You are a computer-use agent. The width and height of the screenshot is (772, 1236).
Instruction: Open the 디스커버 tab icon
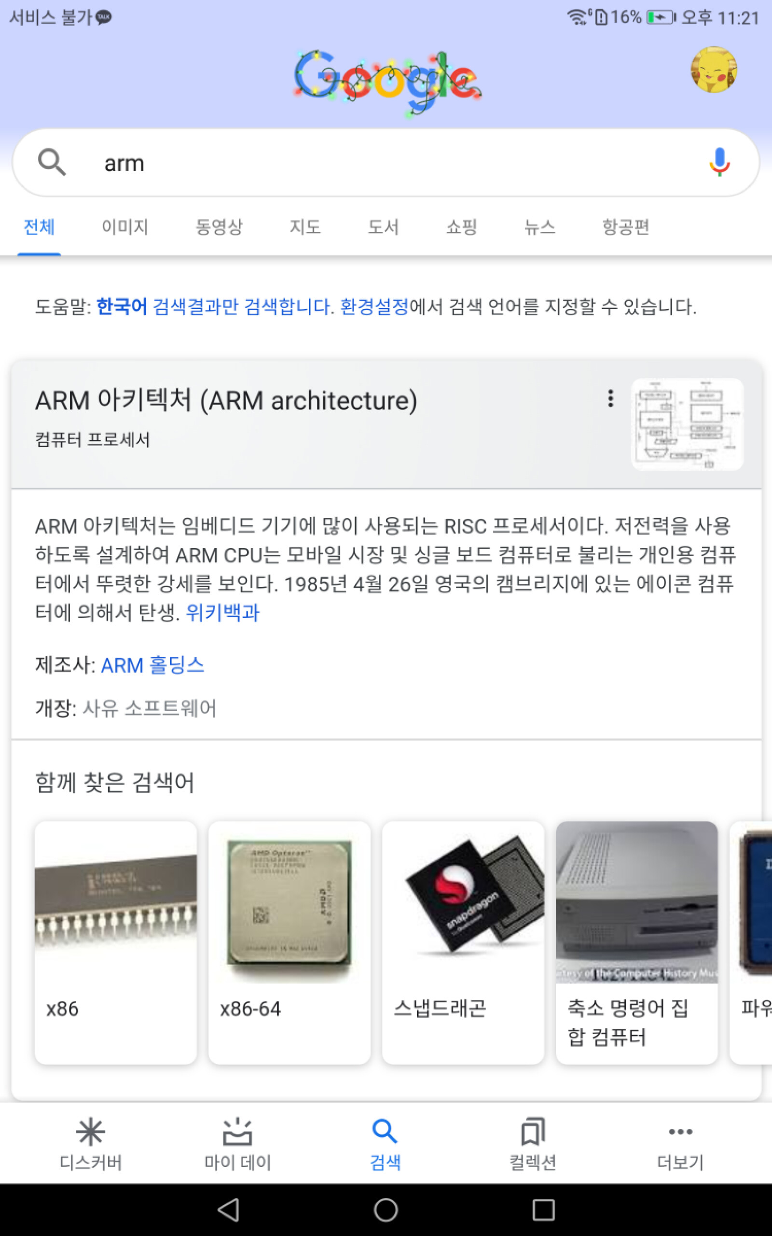(90, 1132)
